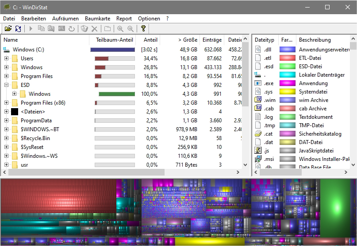Expand the usr folder
This screenshot has height=246, width=357.
6,165
